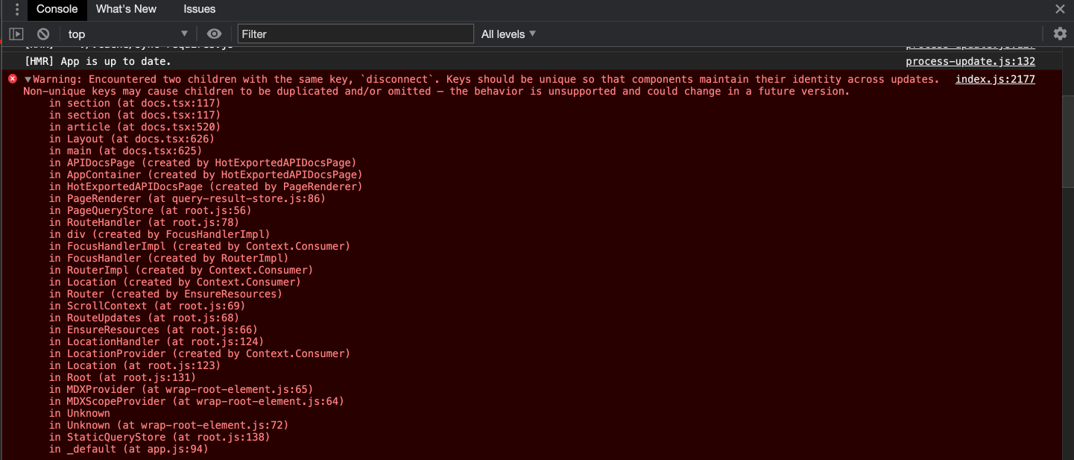The width and height of the screenshot is (1074, 460).
Task: Close the DevTools drawer with the X
Action: tap(1060, 9)
